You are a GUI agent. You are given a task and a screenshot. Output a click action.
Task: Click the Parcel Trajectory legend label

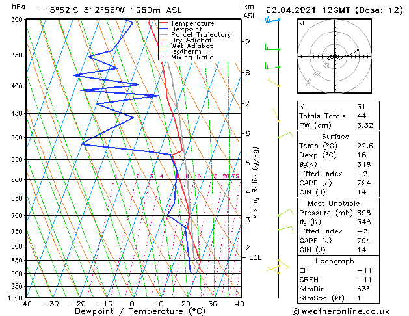(x=201, y=34)
